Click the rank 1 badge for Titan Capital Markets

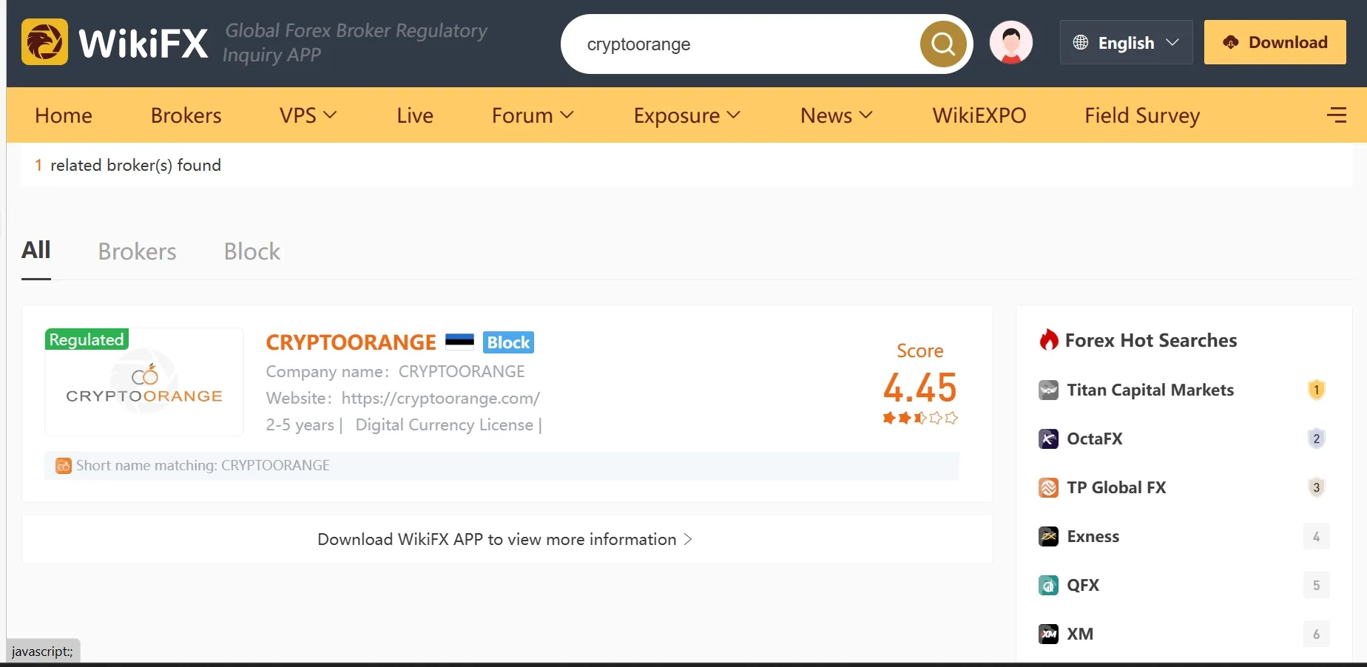click(1316, 390)
